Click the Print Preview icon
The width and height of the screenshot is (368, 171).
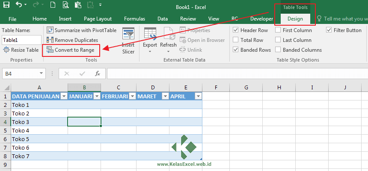[65, 5]
